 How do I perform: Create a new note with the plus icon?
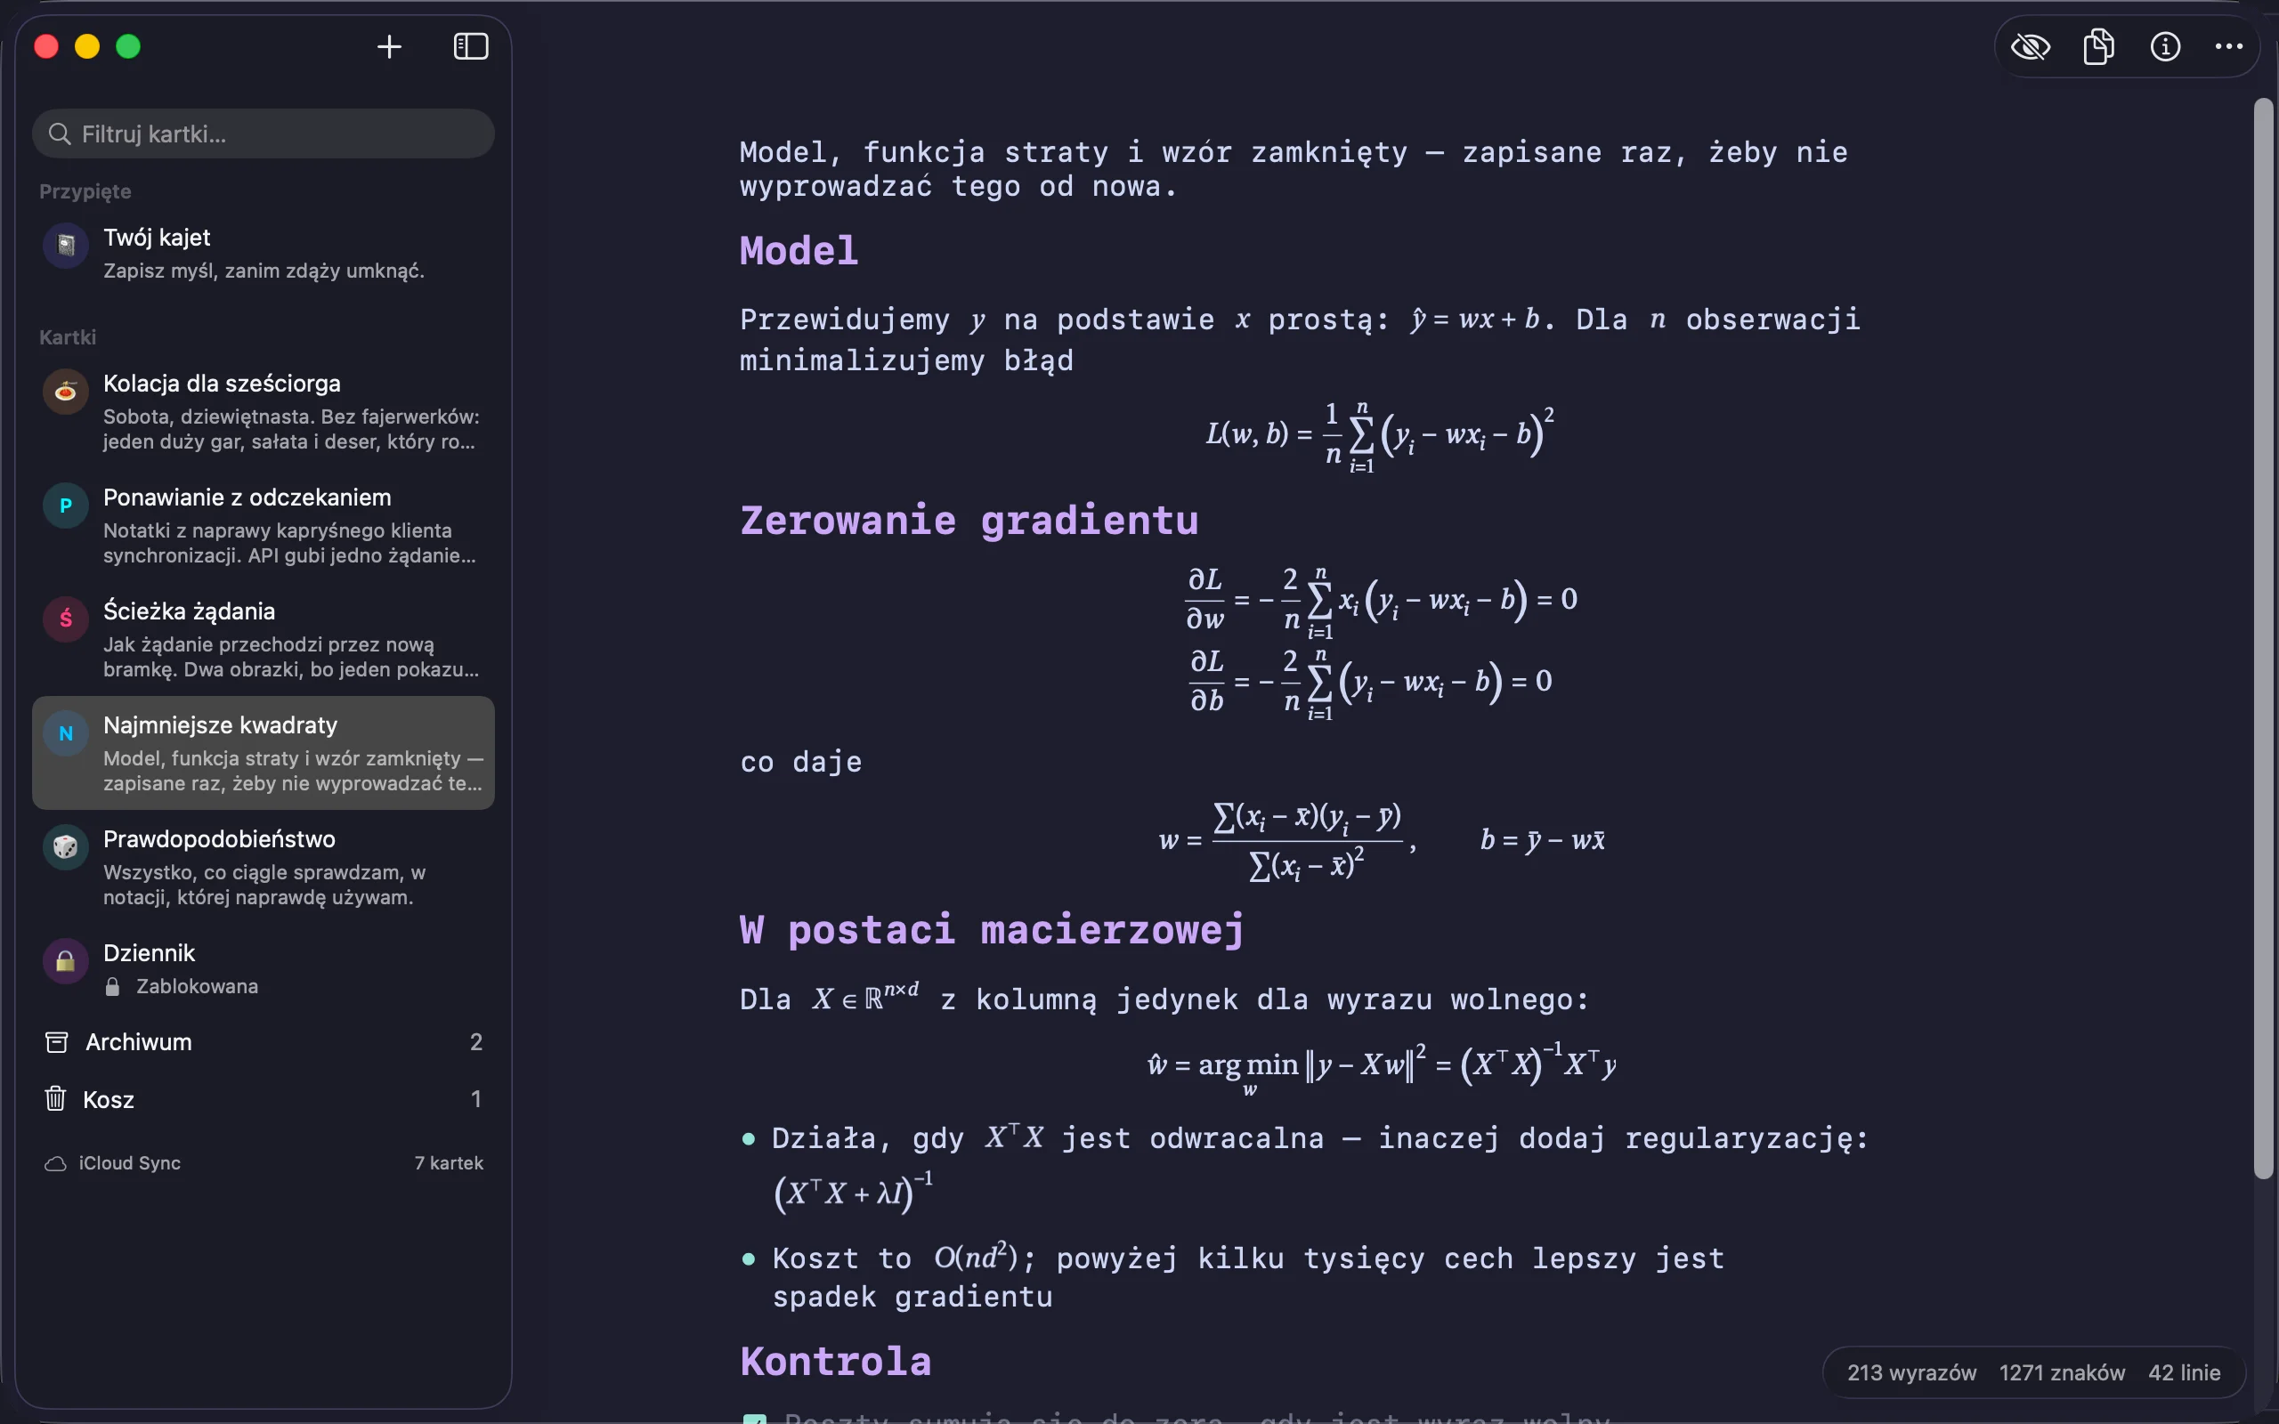coord(389,46)
